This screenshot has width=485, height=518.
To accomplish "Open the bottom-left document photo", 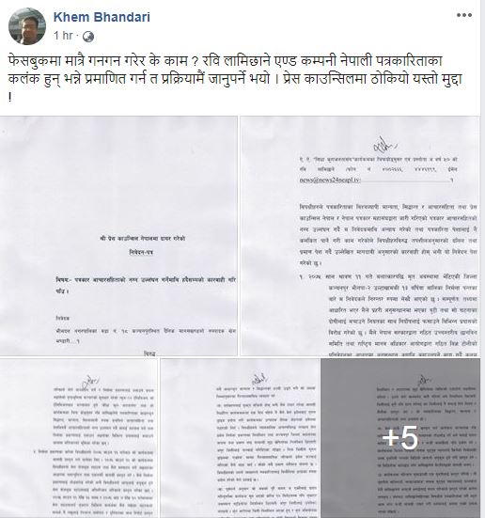I will coord(79,438).
